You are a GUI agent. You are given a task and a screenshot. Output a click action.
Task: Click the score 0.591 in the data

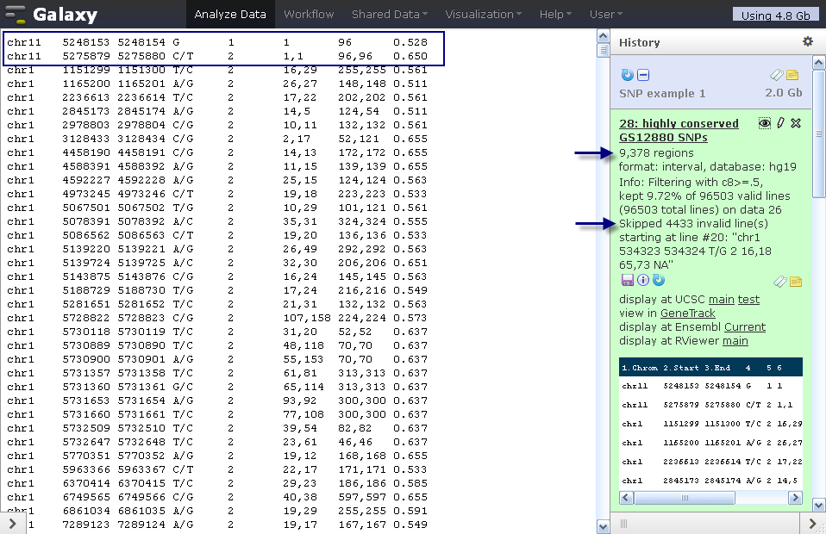(x=410, y=511)
